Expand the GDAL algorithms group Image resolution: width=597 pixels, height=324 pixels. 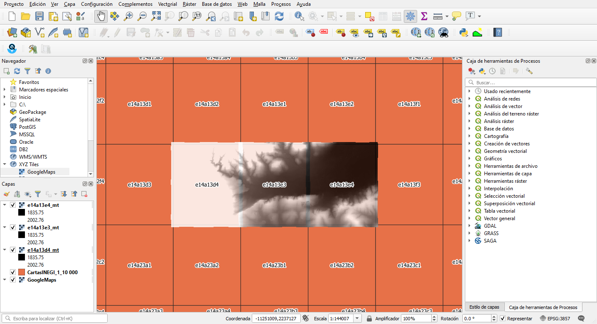coord(469,226)
